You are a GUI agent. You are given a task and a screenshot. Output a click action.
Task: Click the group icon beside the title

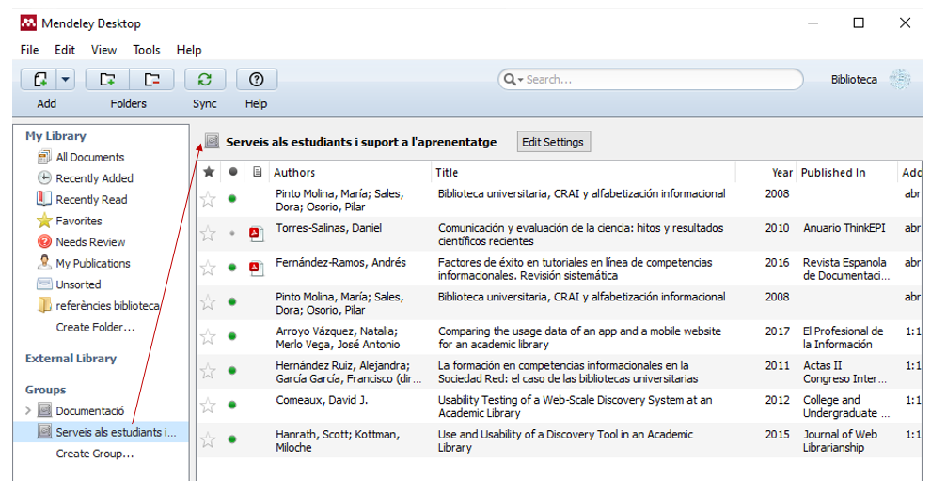pos(212,141)
